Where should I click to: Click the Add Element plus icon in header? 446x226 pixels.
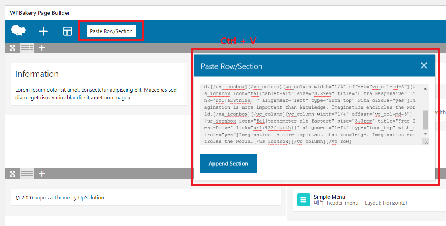coord(43,31)
